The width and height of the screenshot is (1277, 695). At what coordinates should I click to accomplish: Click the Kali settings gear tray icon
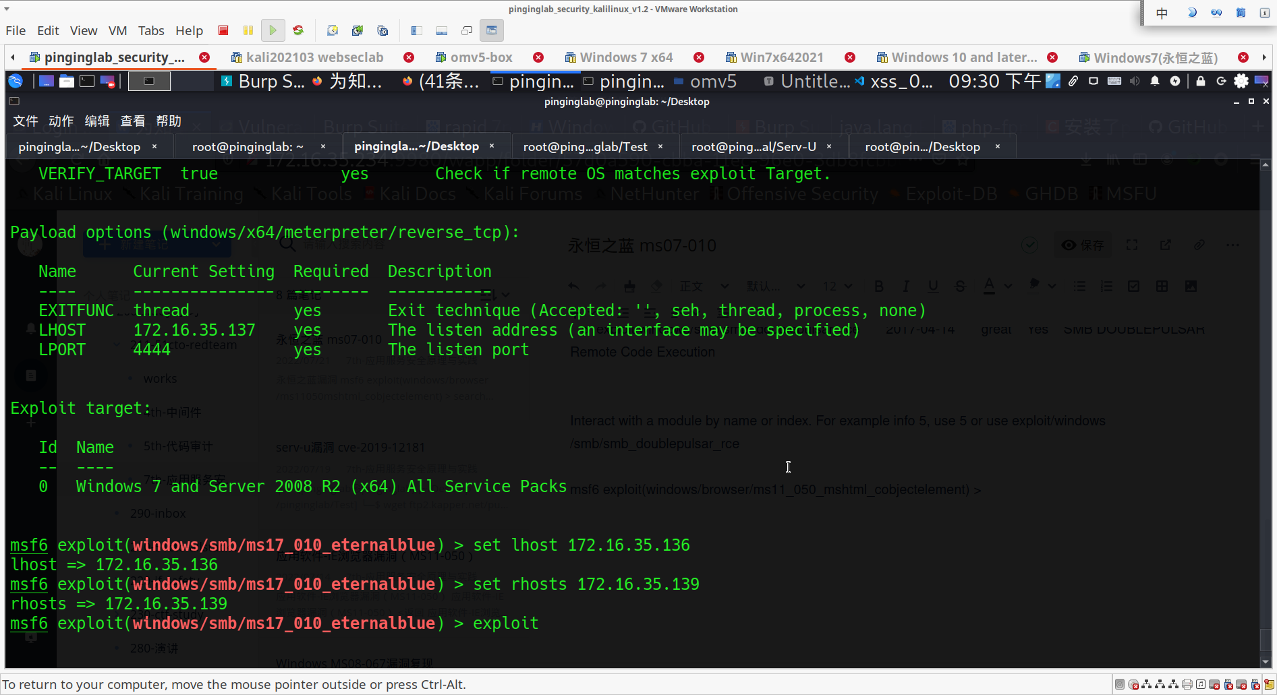point(1241,82)
